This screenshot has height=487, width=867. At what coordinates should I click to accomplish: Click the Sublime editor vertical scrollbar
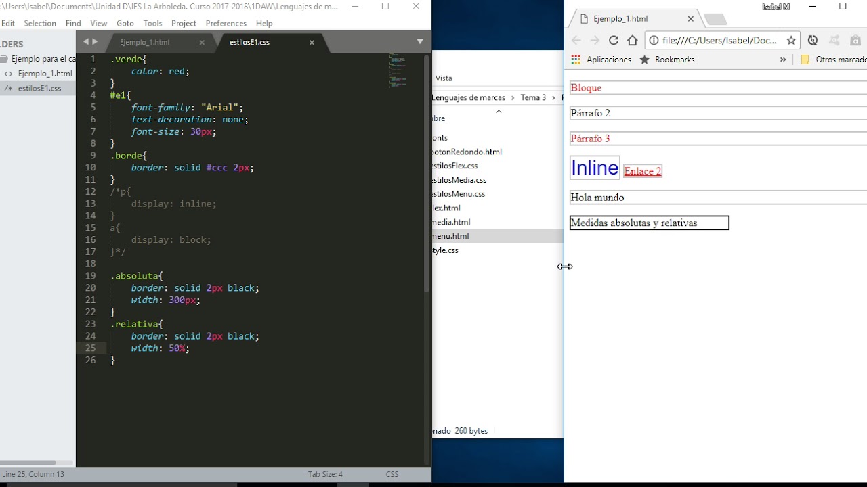pos(426,173)
